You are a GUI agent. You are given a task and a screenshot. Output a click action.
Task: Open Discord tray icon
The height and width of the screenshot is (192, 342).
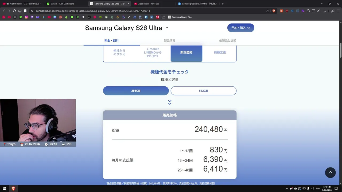[291, 189]
